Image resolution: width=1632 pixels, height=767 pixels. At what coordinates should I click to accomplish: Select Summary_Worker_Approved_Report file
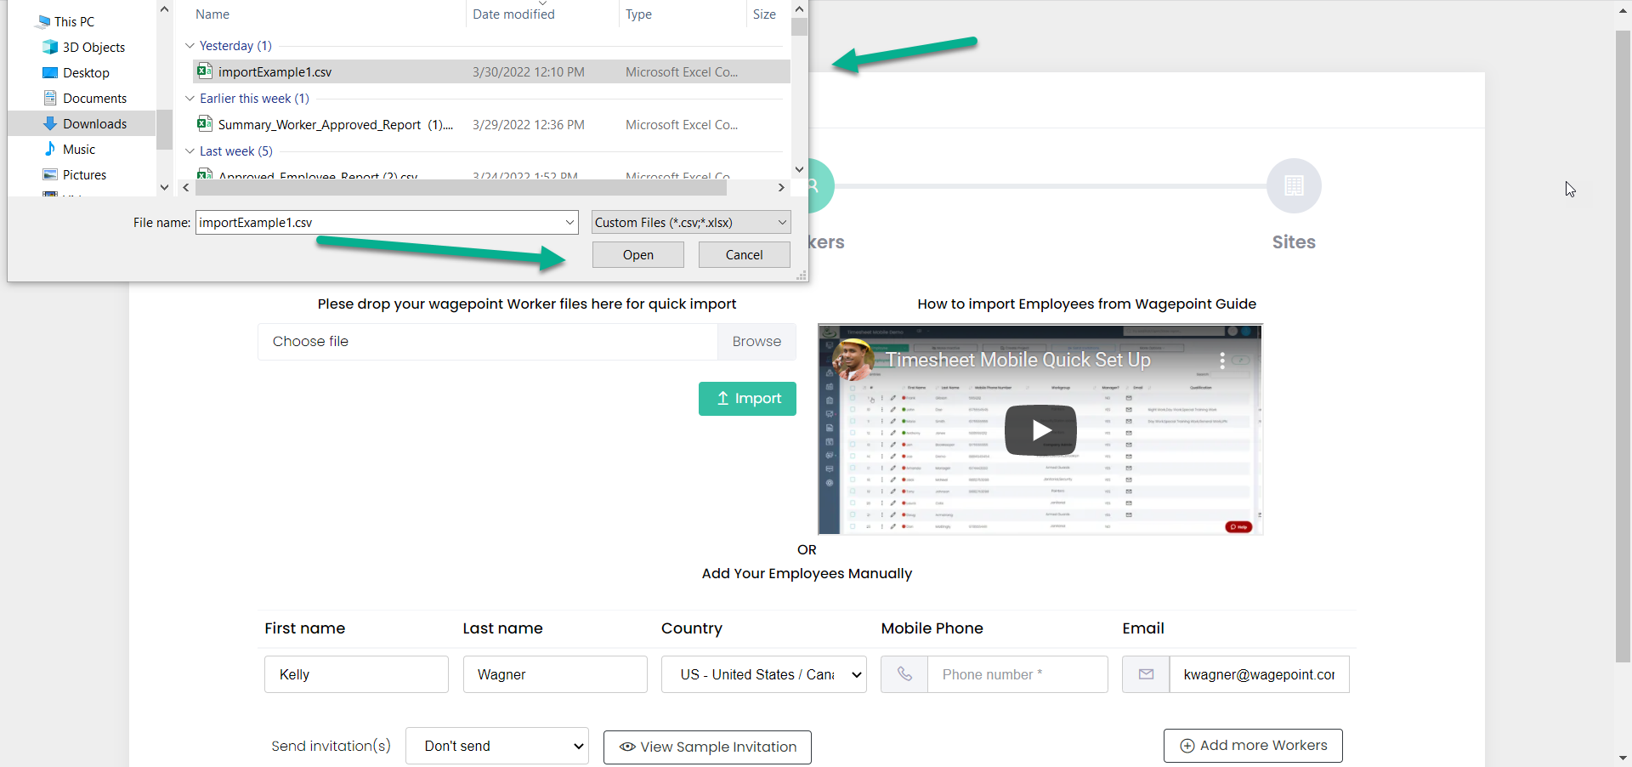click(491, 124)
